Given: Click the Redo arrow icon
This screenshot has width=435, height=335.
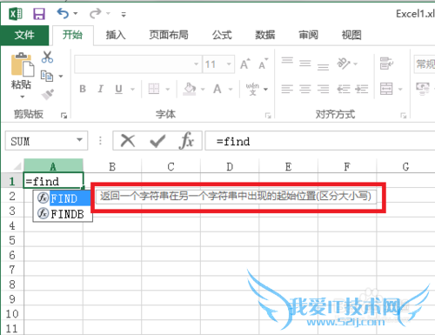Looking at the screenshot, I should coord(96,13).
